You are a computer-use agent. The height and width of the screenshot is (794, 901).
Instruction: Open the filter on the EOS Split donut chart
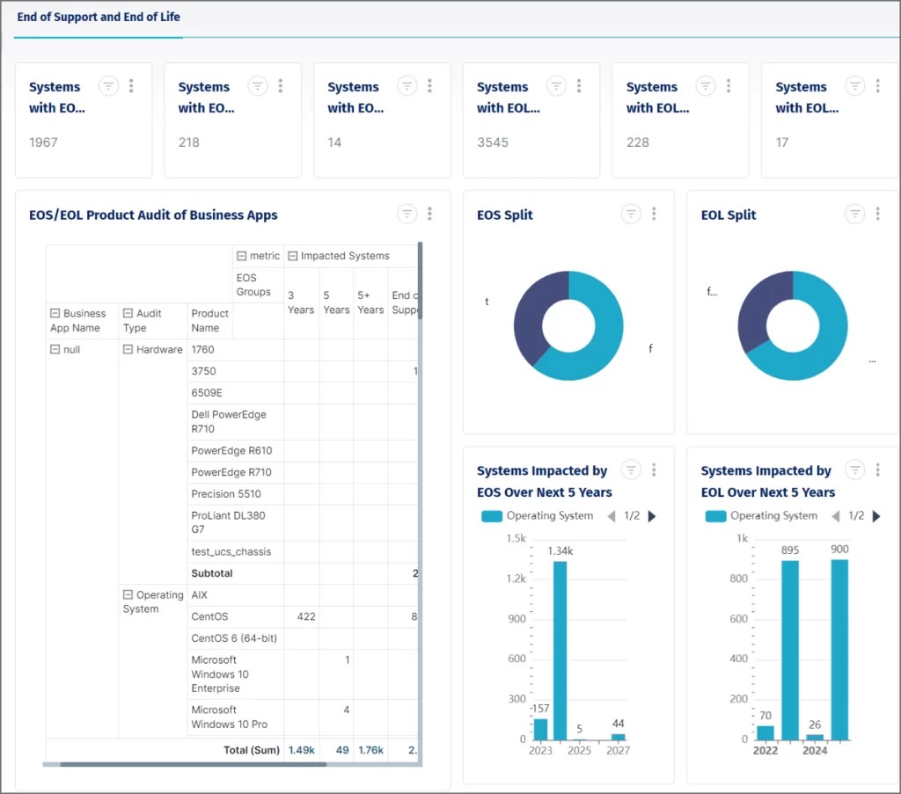tap(630, 213)
